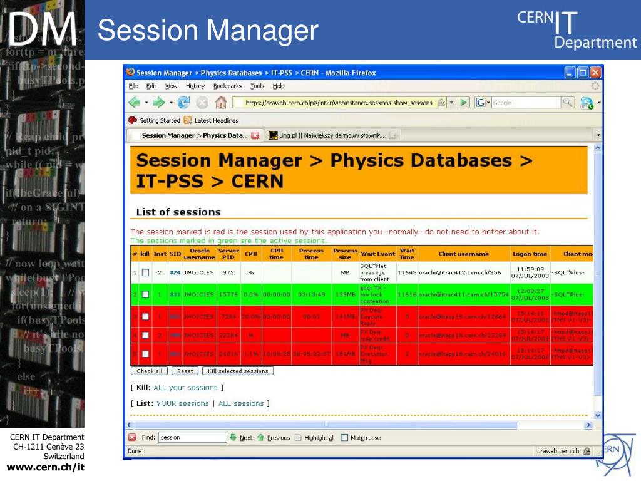Click the horizontal scrollbar right arrow

click(588, 425)
